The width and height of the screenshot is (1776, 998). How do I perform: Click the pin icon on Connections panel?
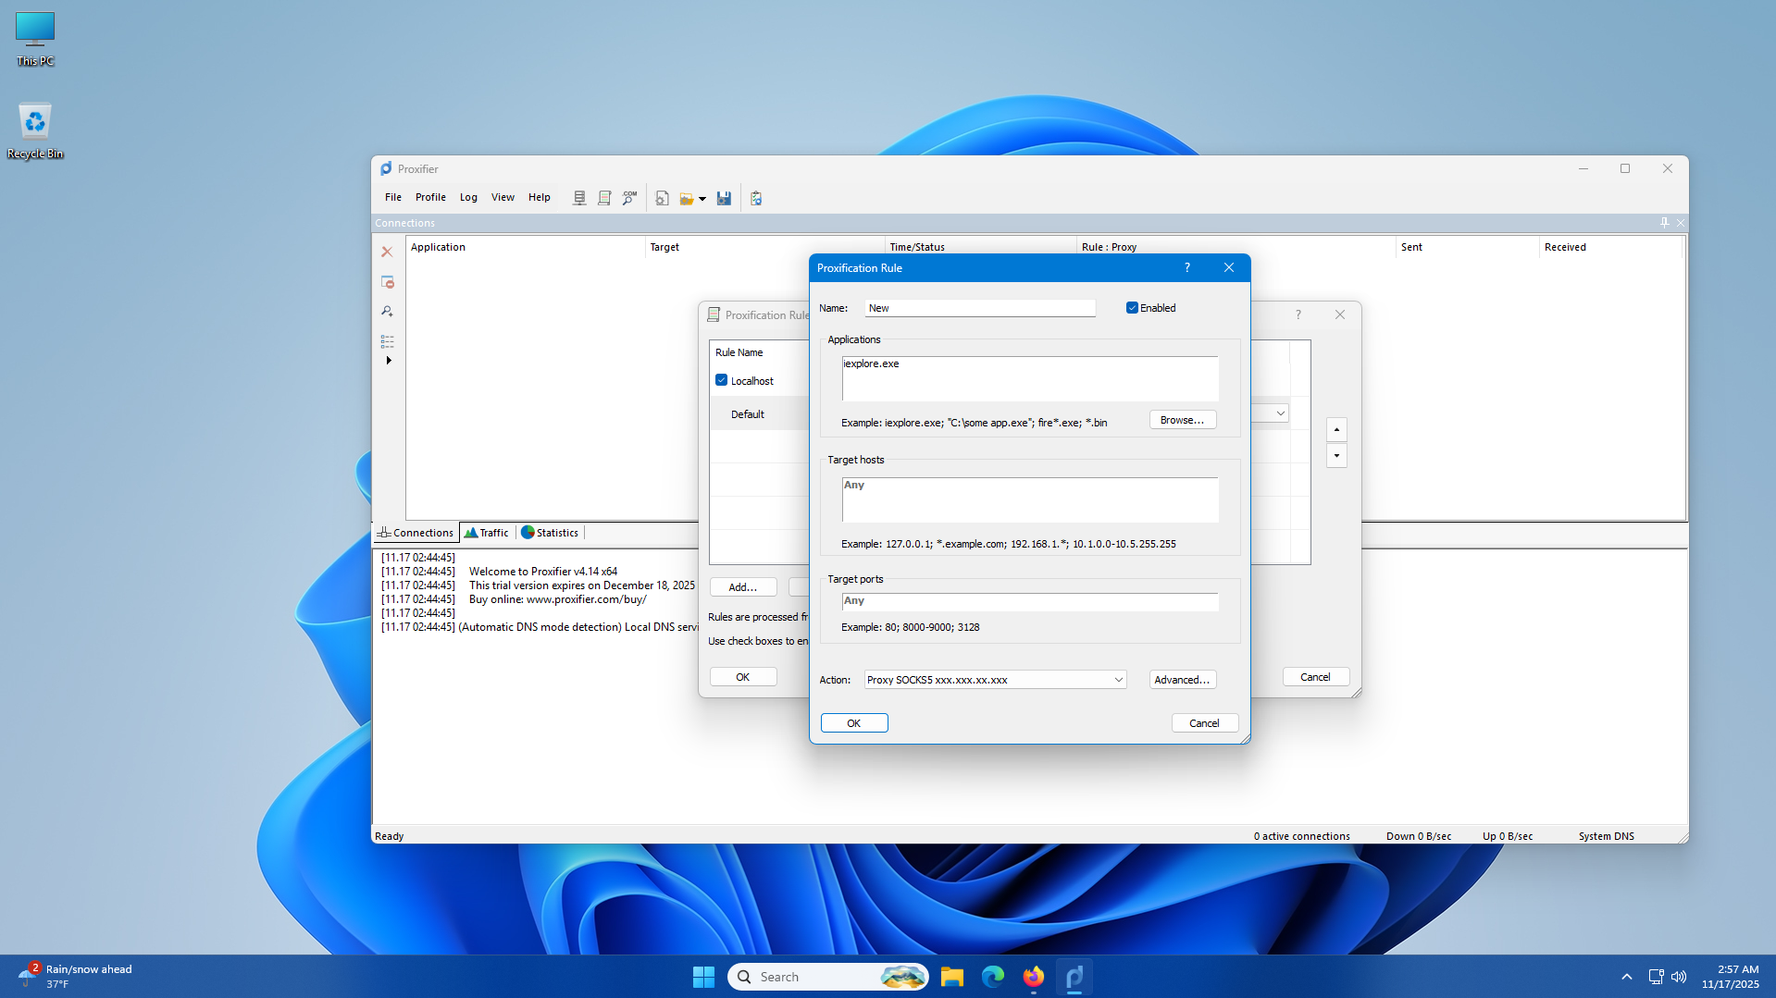coord(1664,223)
